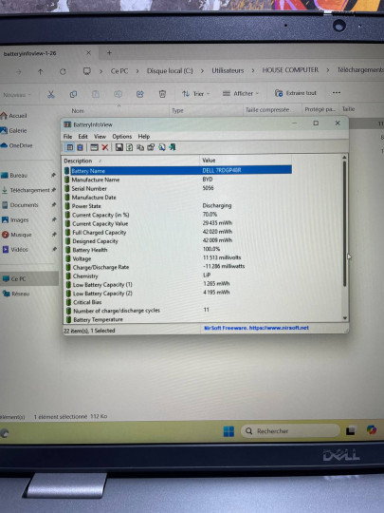This screenshot has height=513, width=384.
Task: Open the Copilot icon on the taskbar
Action: 372,429
